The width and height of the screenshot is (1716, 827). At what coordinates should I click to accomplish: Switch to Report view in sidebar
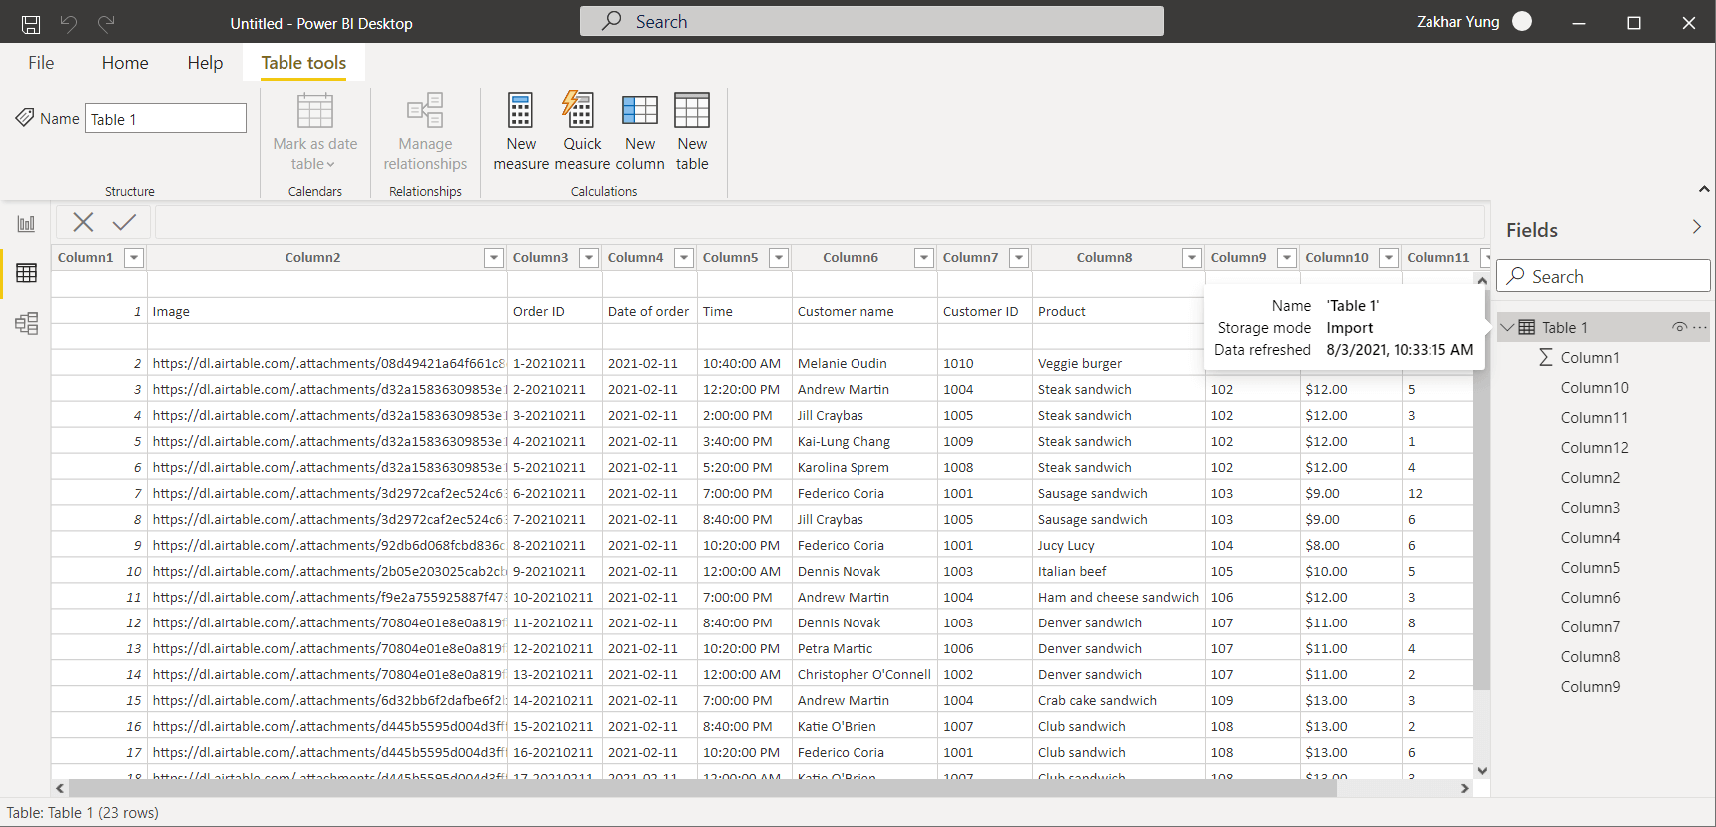point(26,223)
